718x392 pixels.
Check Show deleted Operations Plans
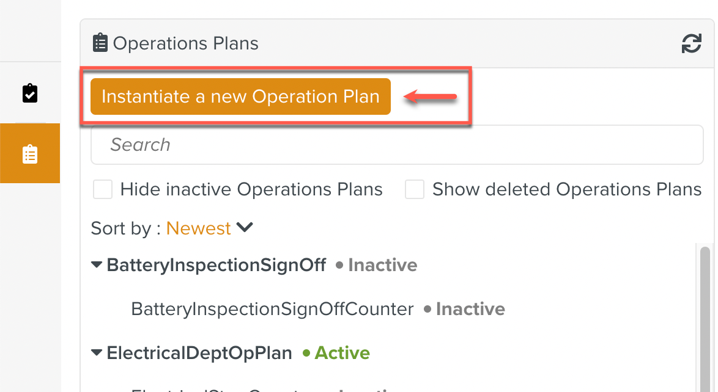(415, 189)
